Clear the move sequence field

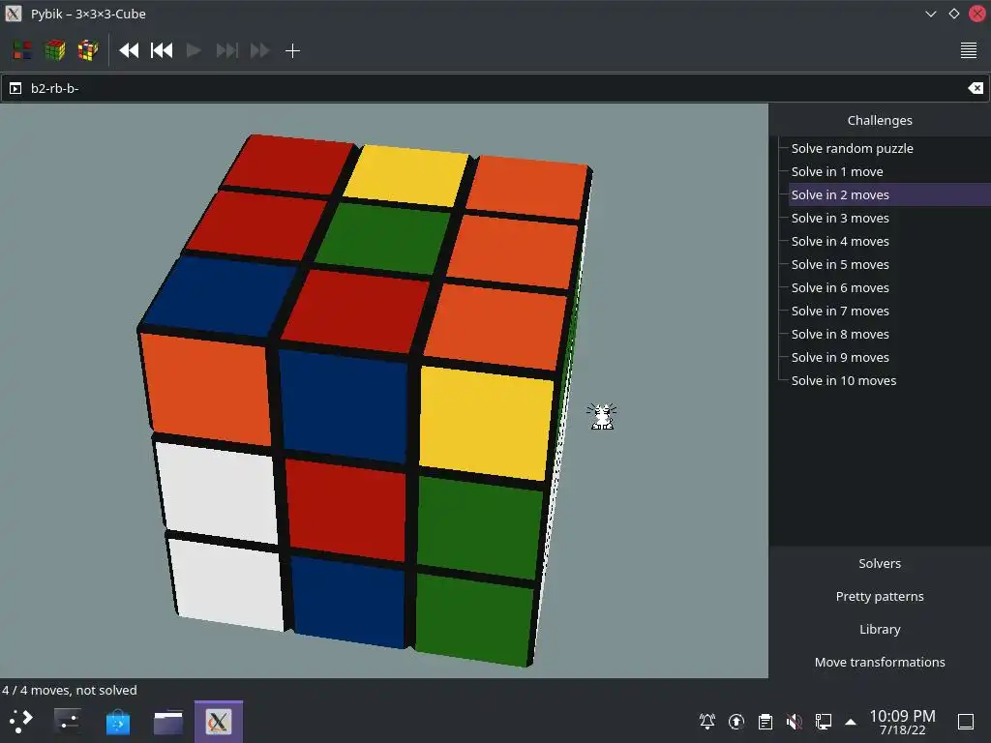point(976,88)
